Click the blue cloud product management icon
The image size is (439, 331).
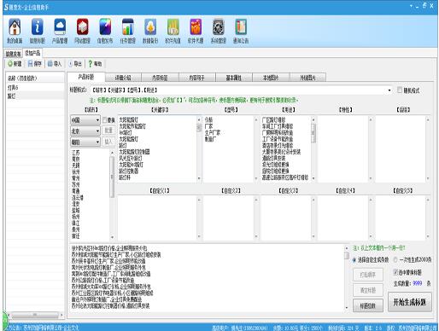(60, 27)
